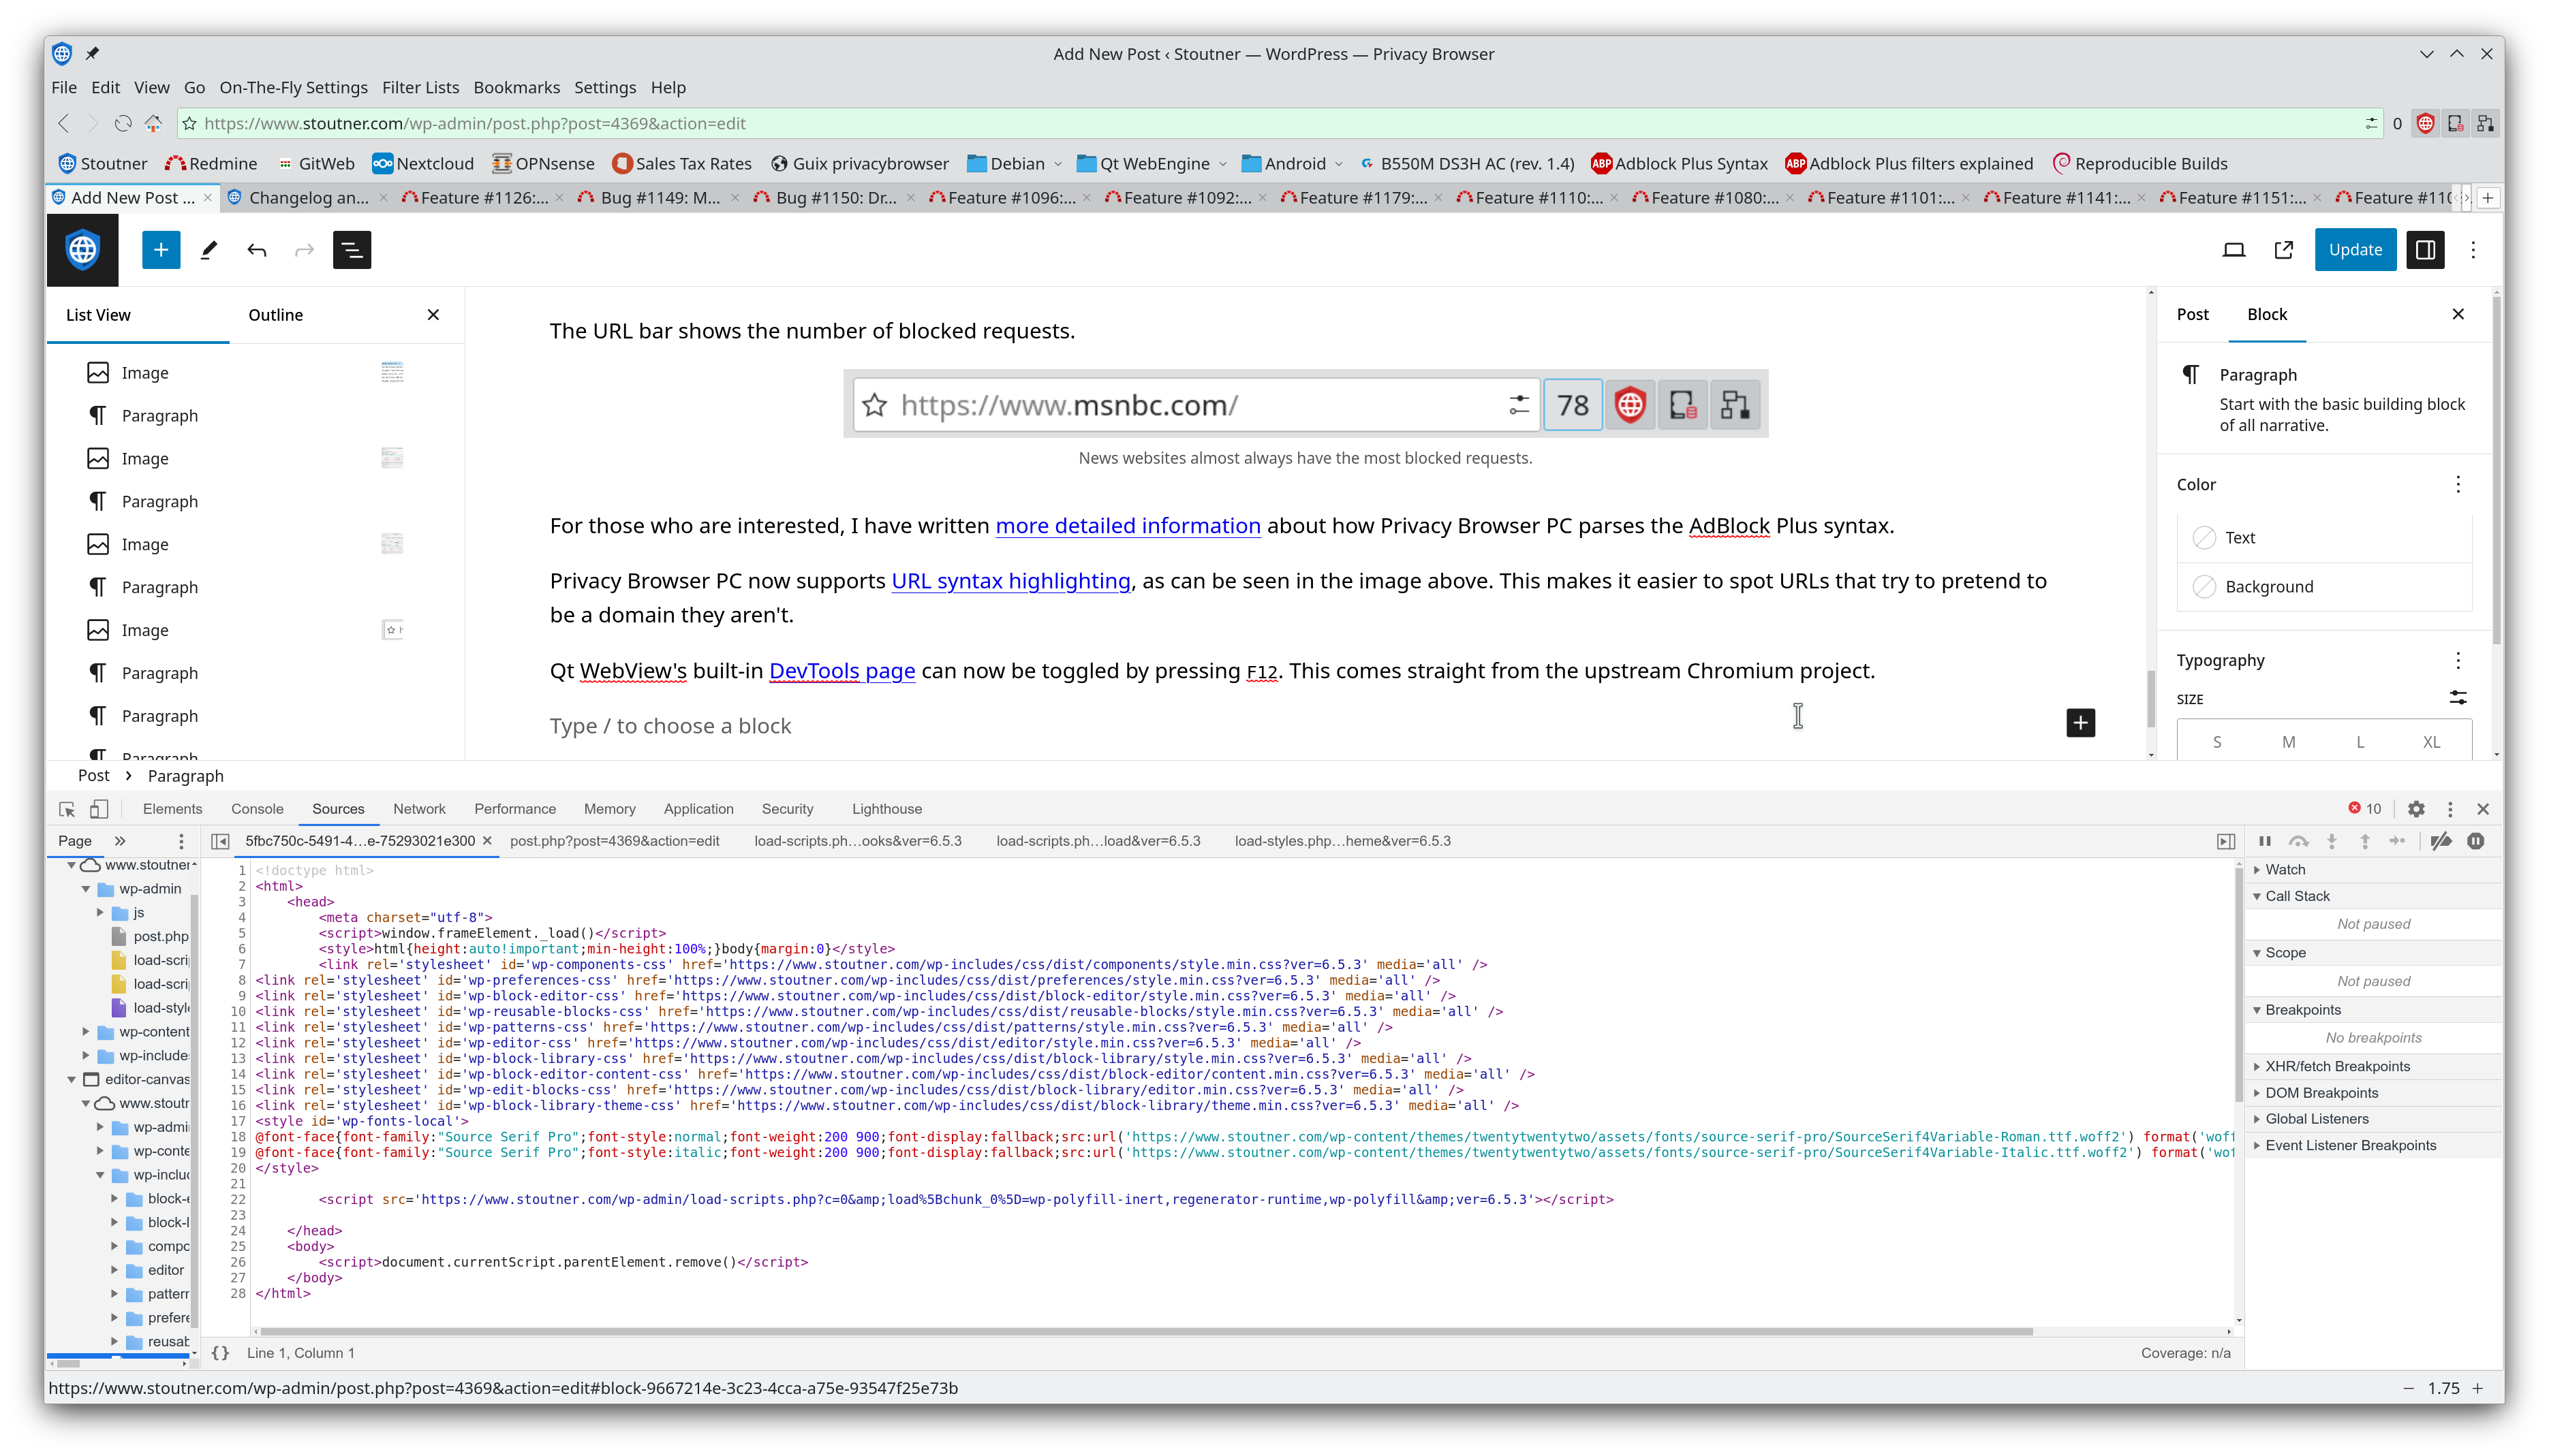Click the 'Type / to choose a block' placeholder
This screenshot has width=2549, height=1456.
coord(670,726)
